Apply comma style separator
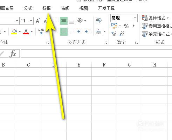The height and width of the screenshot is (140, 172). tap(133, 26)
